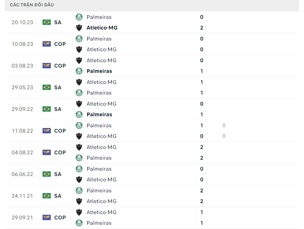Click the 24.11.21 match date
The width and height of the screenshot is (304, 229).
(22, 196)
